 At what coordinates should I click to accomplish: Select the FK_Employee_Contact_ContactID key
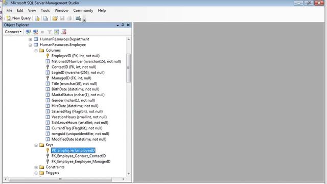(79, 156)
